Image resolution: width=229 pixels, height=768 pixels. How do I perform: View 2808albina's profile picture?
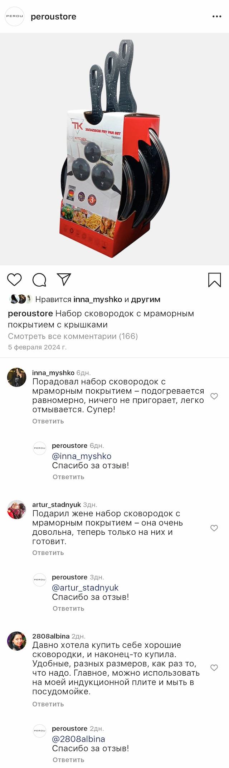[17, 641]
